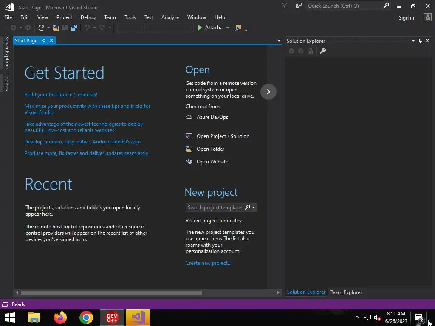Click Solution Explorer Back icon
Viewport: 435px width, 326px height.
pos(291,51)
